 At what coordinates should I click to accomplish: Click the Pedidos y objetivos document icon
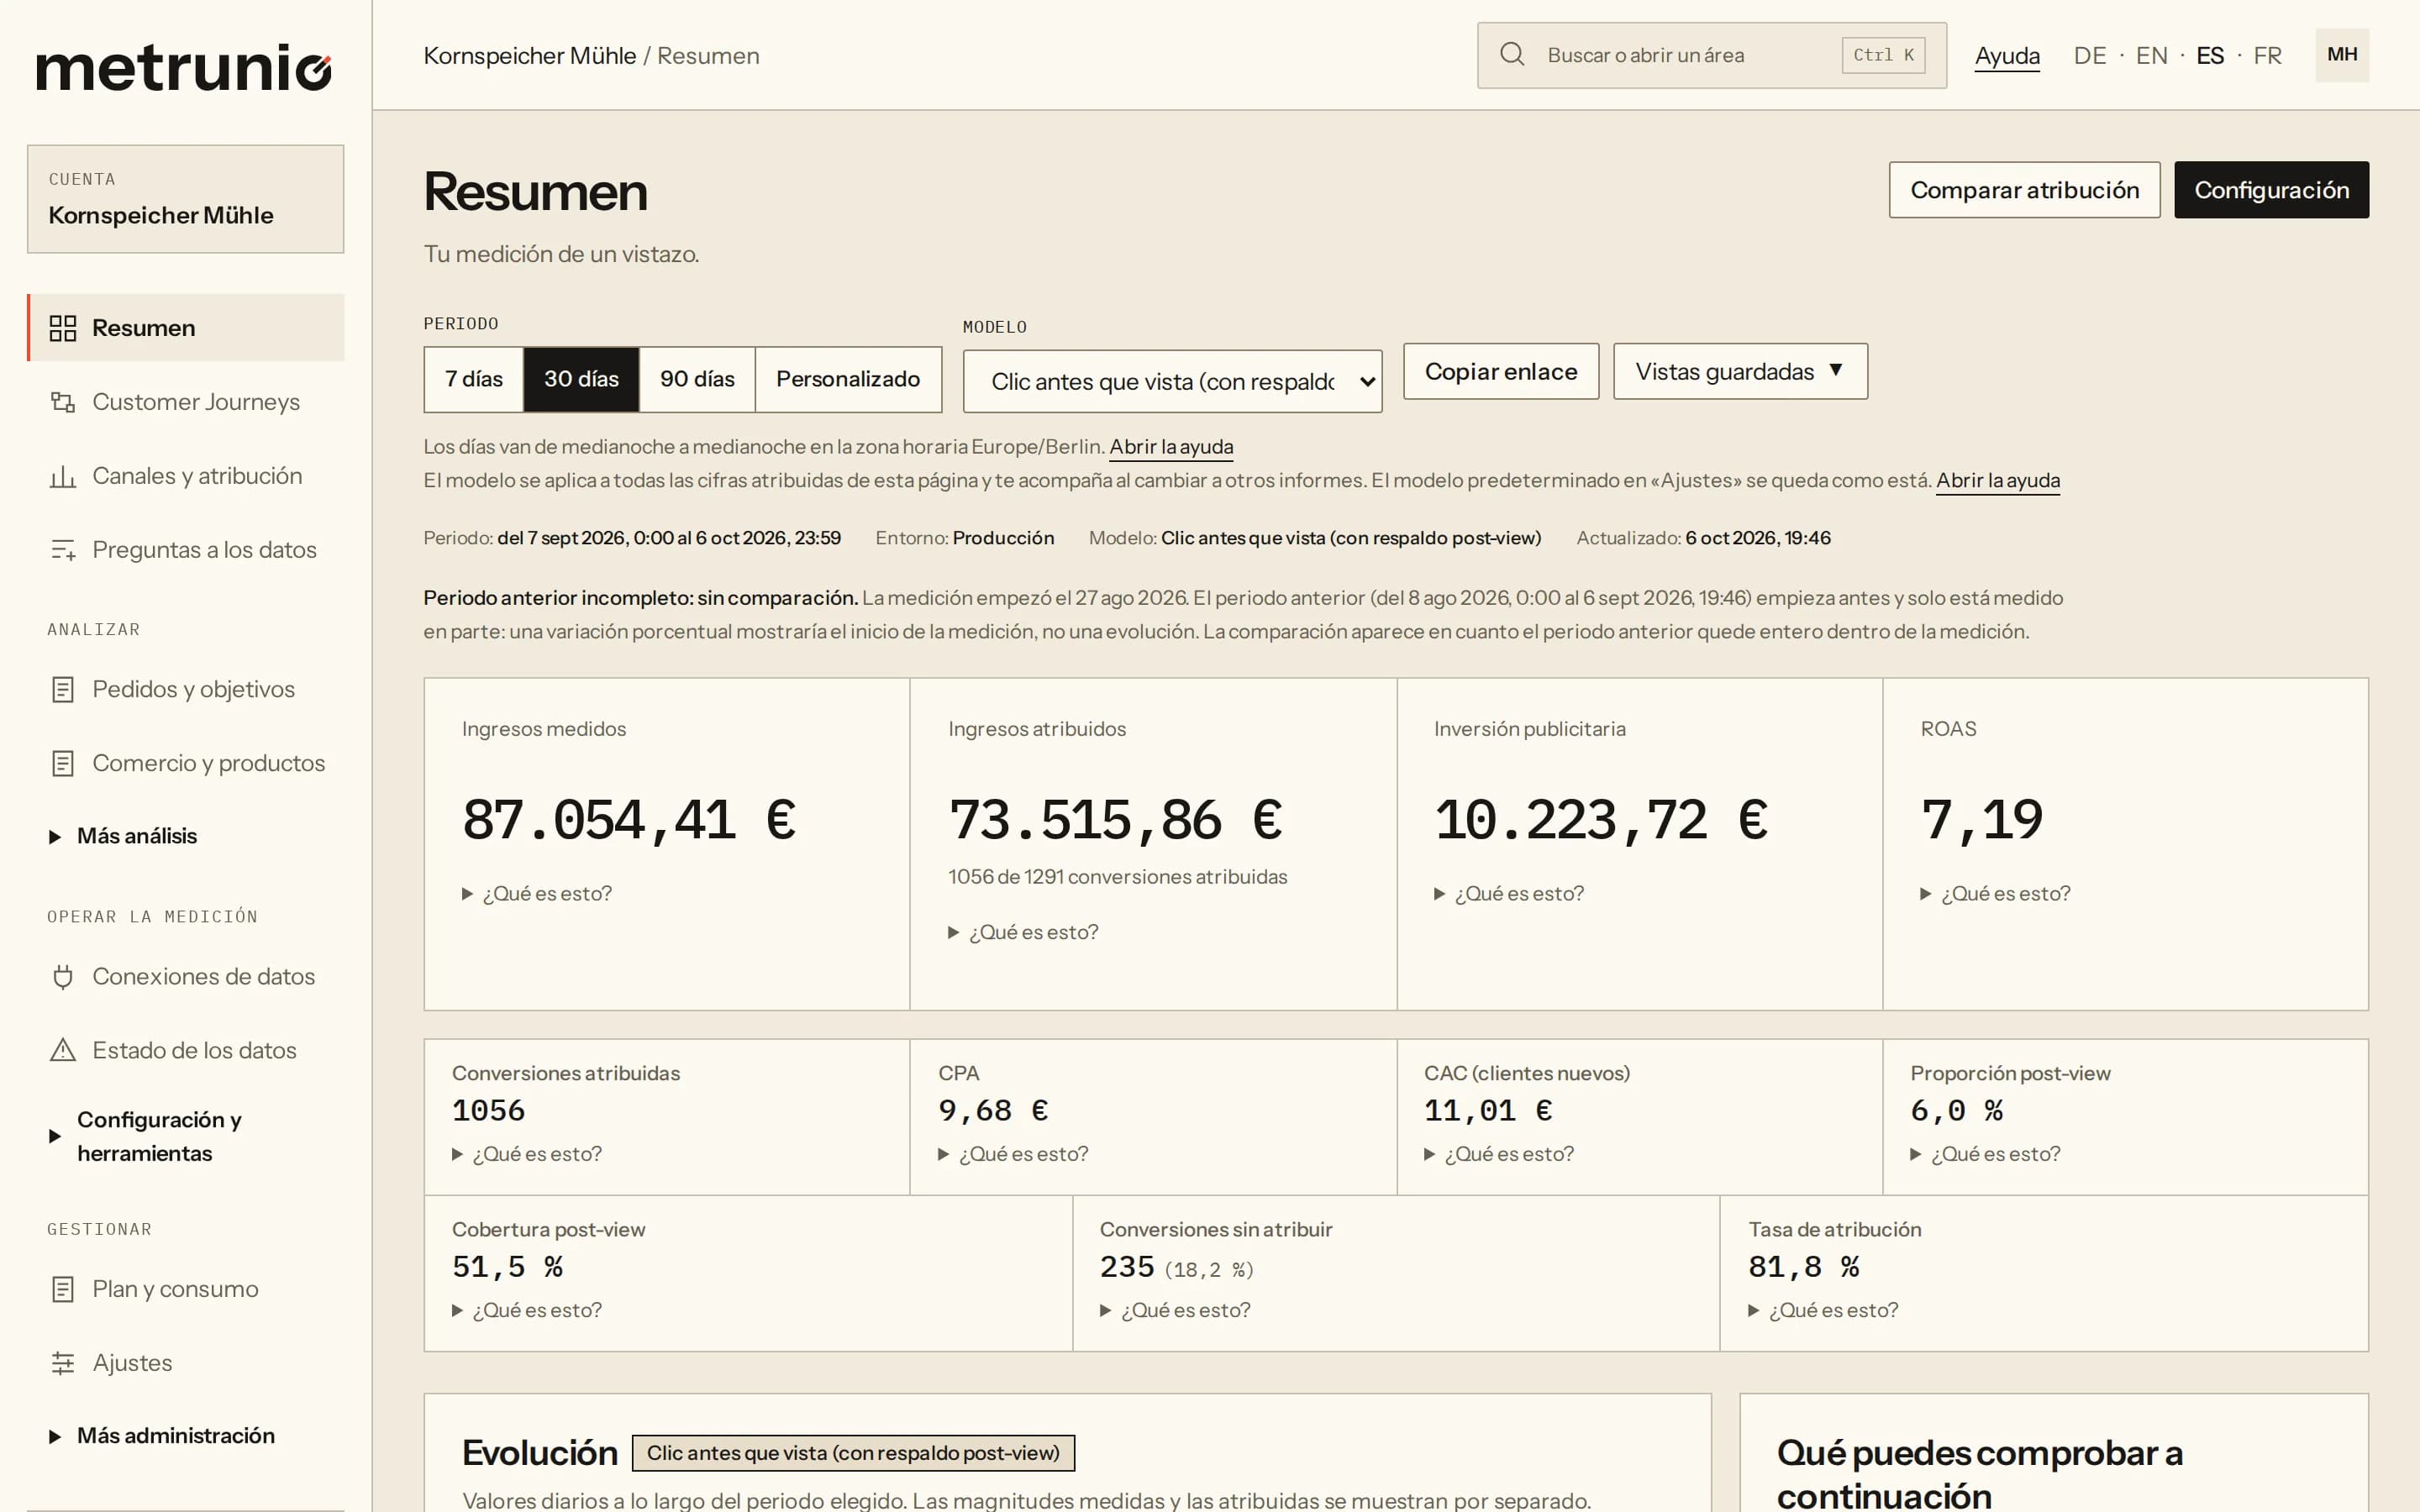pos(63,689)
